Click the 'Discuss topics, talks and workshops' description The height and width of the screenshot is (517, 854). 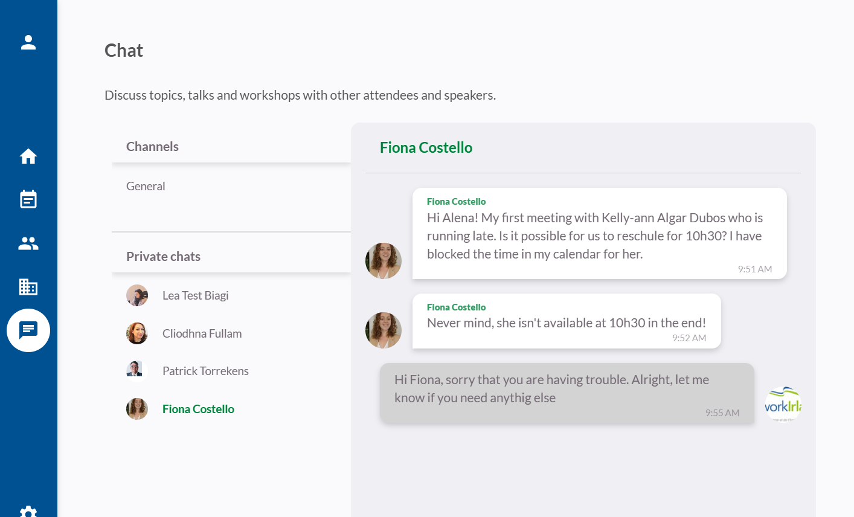pyautogui.click(x=300, y=95)
